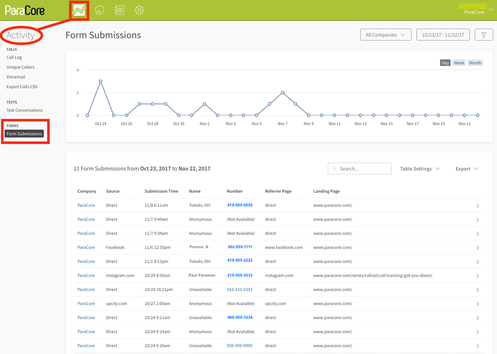Open the Settings gear icon
This screenshot has height=354, width=497.
click(x=139, y=10)
